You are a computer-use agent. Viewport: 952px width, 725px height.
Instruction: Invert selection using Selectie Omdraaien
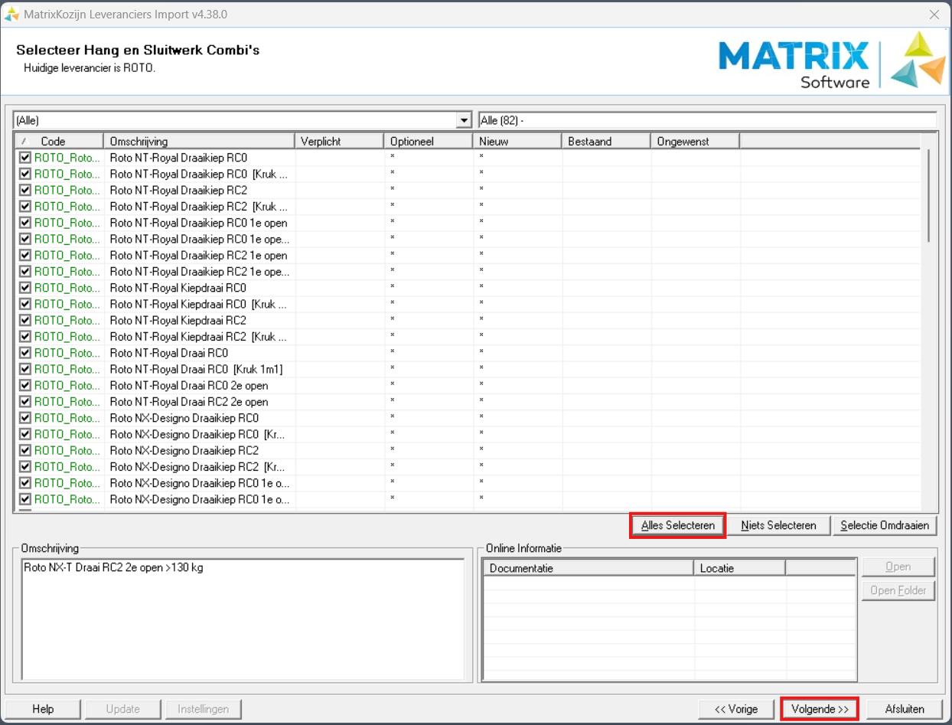point(885,525)
